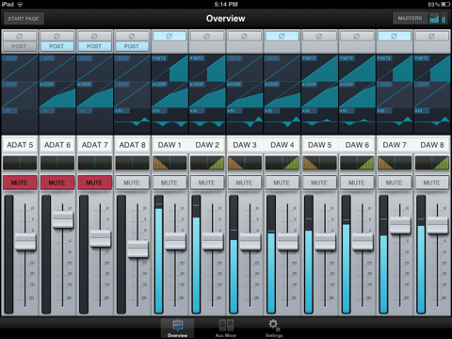Image resolution: width=452 pixels, height=339 pixels.
Task: Enable POST on ADAT 5
Action: (x=19, y=46)
